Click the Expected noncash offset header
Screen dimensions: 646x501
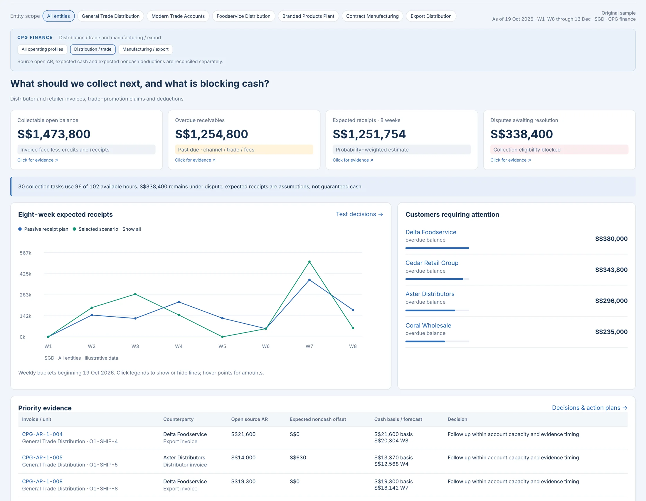coord(318,419)
